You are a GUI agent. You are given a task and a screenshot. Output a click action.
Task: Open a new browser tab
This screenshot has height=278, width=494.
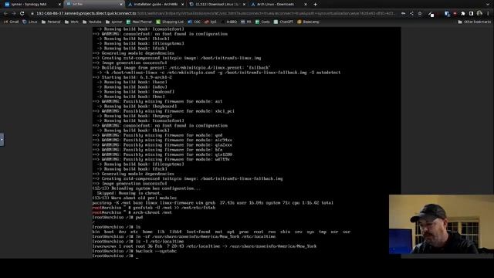(316, 5)
